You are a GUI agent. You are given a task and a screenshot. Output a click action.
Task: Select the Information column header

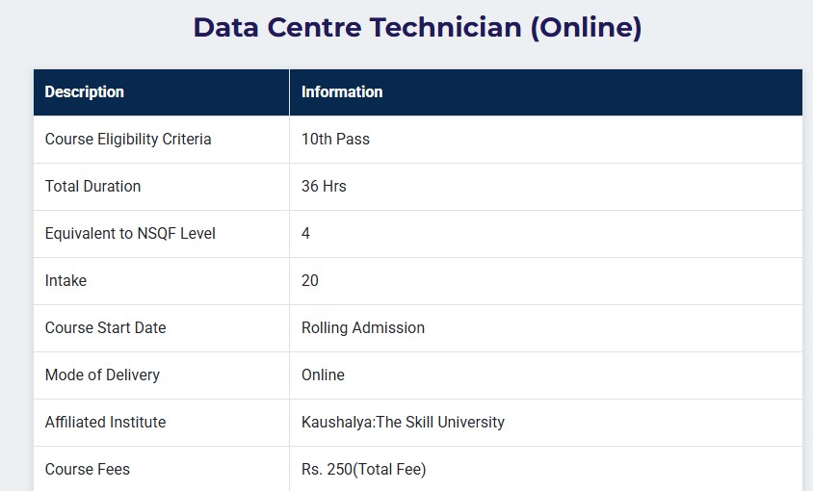click(342, 91)
